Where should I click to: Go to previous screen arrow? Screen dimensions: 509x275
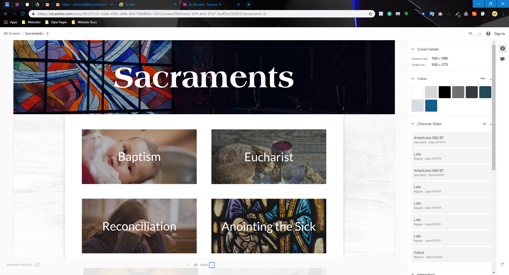click(x=188, y=265)
